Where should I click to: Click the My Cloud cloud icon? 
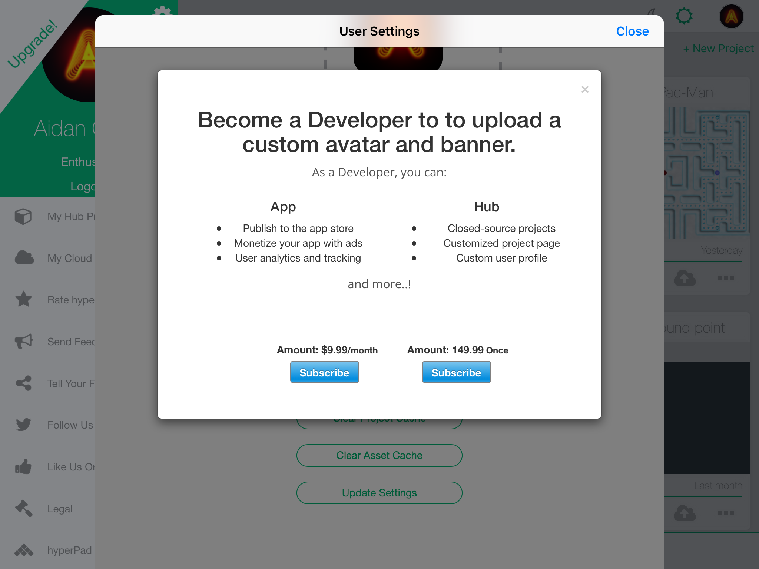coord(24,258)
